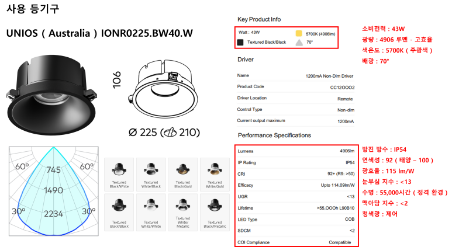452x247 pixels.
Task: Click the 'UNIOS ( Australia ) IONR0225.BW40.W' model heading
Action: click(x=99, y=33)
